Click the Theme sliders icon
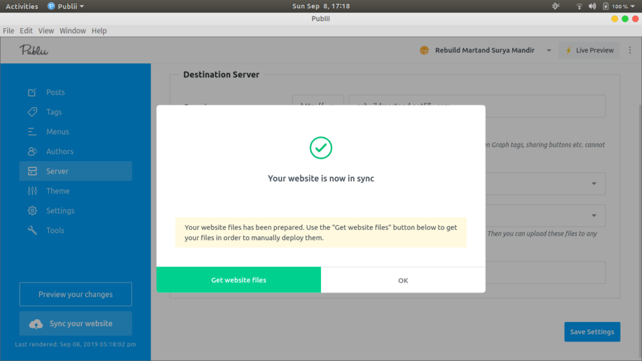The image size is (642, 361). (32, 191)
